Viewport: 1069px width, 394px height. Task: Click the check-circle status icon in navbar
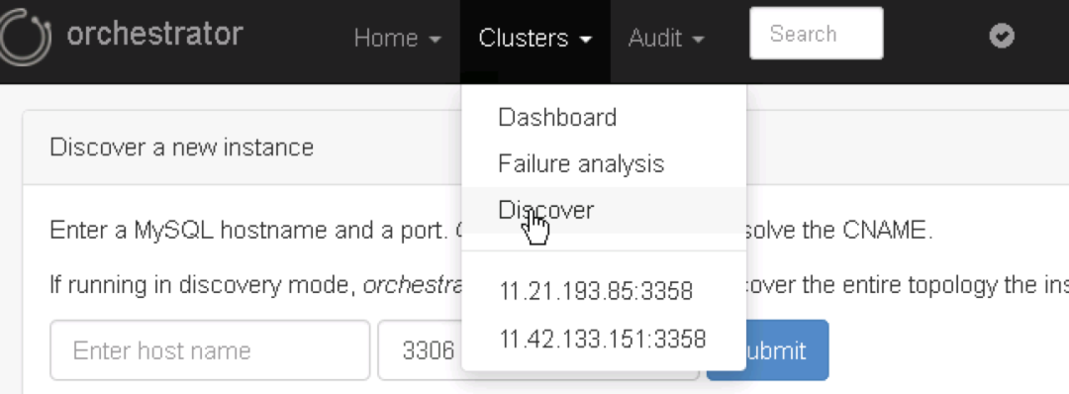tap(1002, 36)
